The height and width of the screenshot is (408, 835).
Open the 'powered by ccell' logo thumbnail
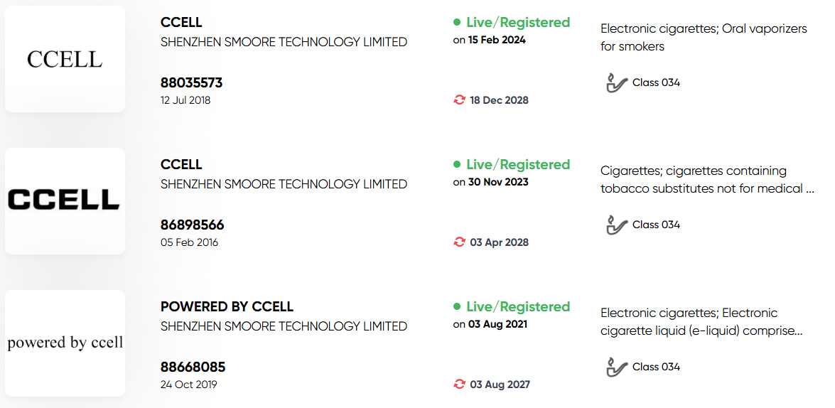coord(65,343)
